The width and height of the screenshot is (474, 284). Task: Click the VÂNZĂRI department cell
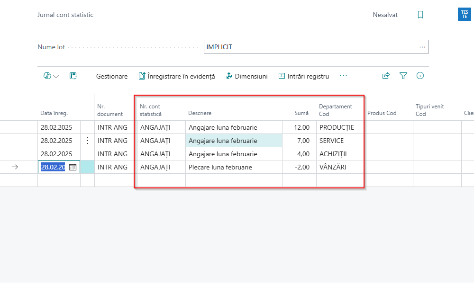(340, 167)
